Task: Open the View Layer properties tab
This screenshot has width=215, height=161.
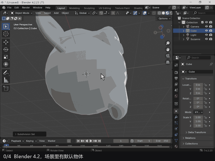Action: (x=176, y=84)
